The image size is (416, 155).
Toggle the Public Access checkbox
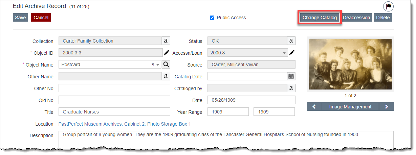[212, 18]
